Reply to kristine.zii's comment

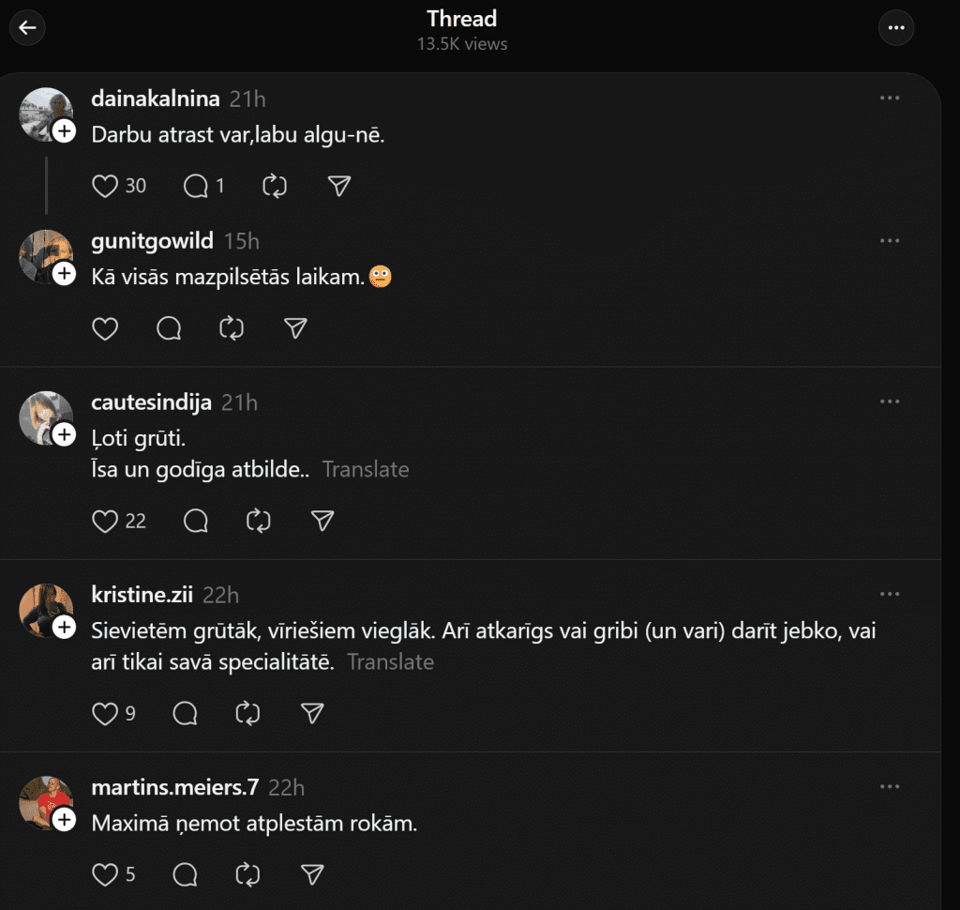(x=186, y=714)
